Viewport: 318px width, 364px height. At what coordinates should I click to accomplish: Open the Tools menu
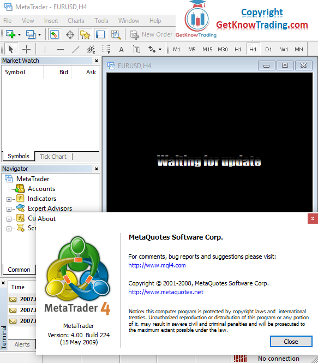tap(101, 21)
